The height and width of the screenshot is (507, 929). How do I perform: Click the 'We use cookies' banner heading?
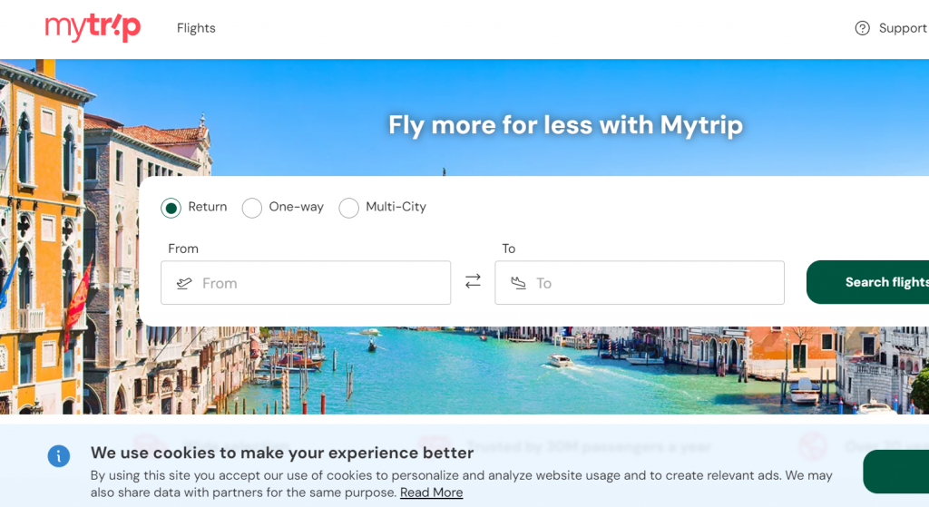(282, 453)
